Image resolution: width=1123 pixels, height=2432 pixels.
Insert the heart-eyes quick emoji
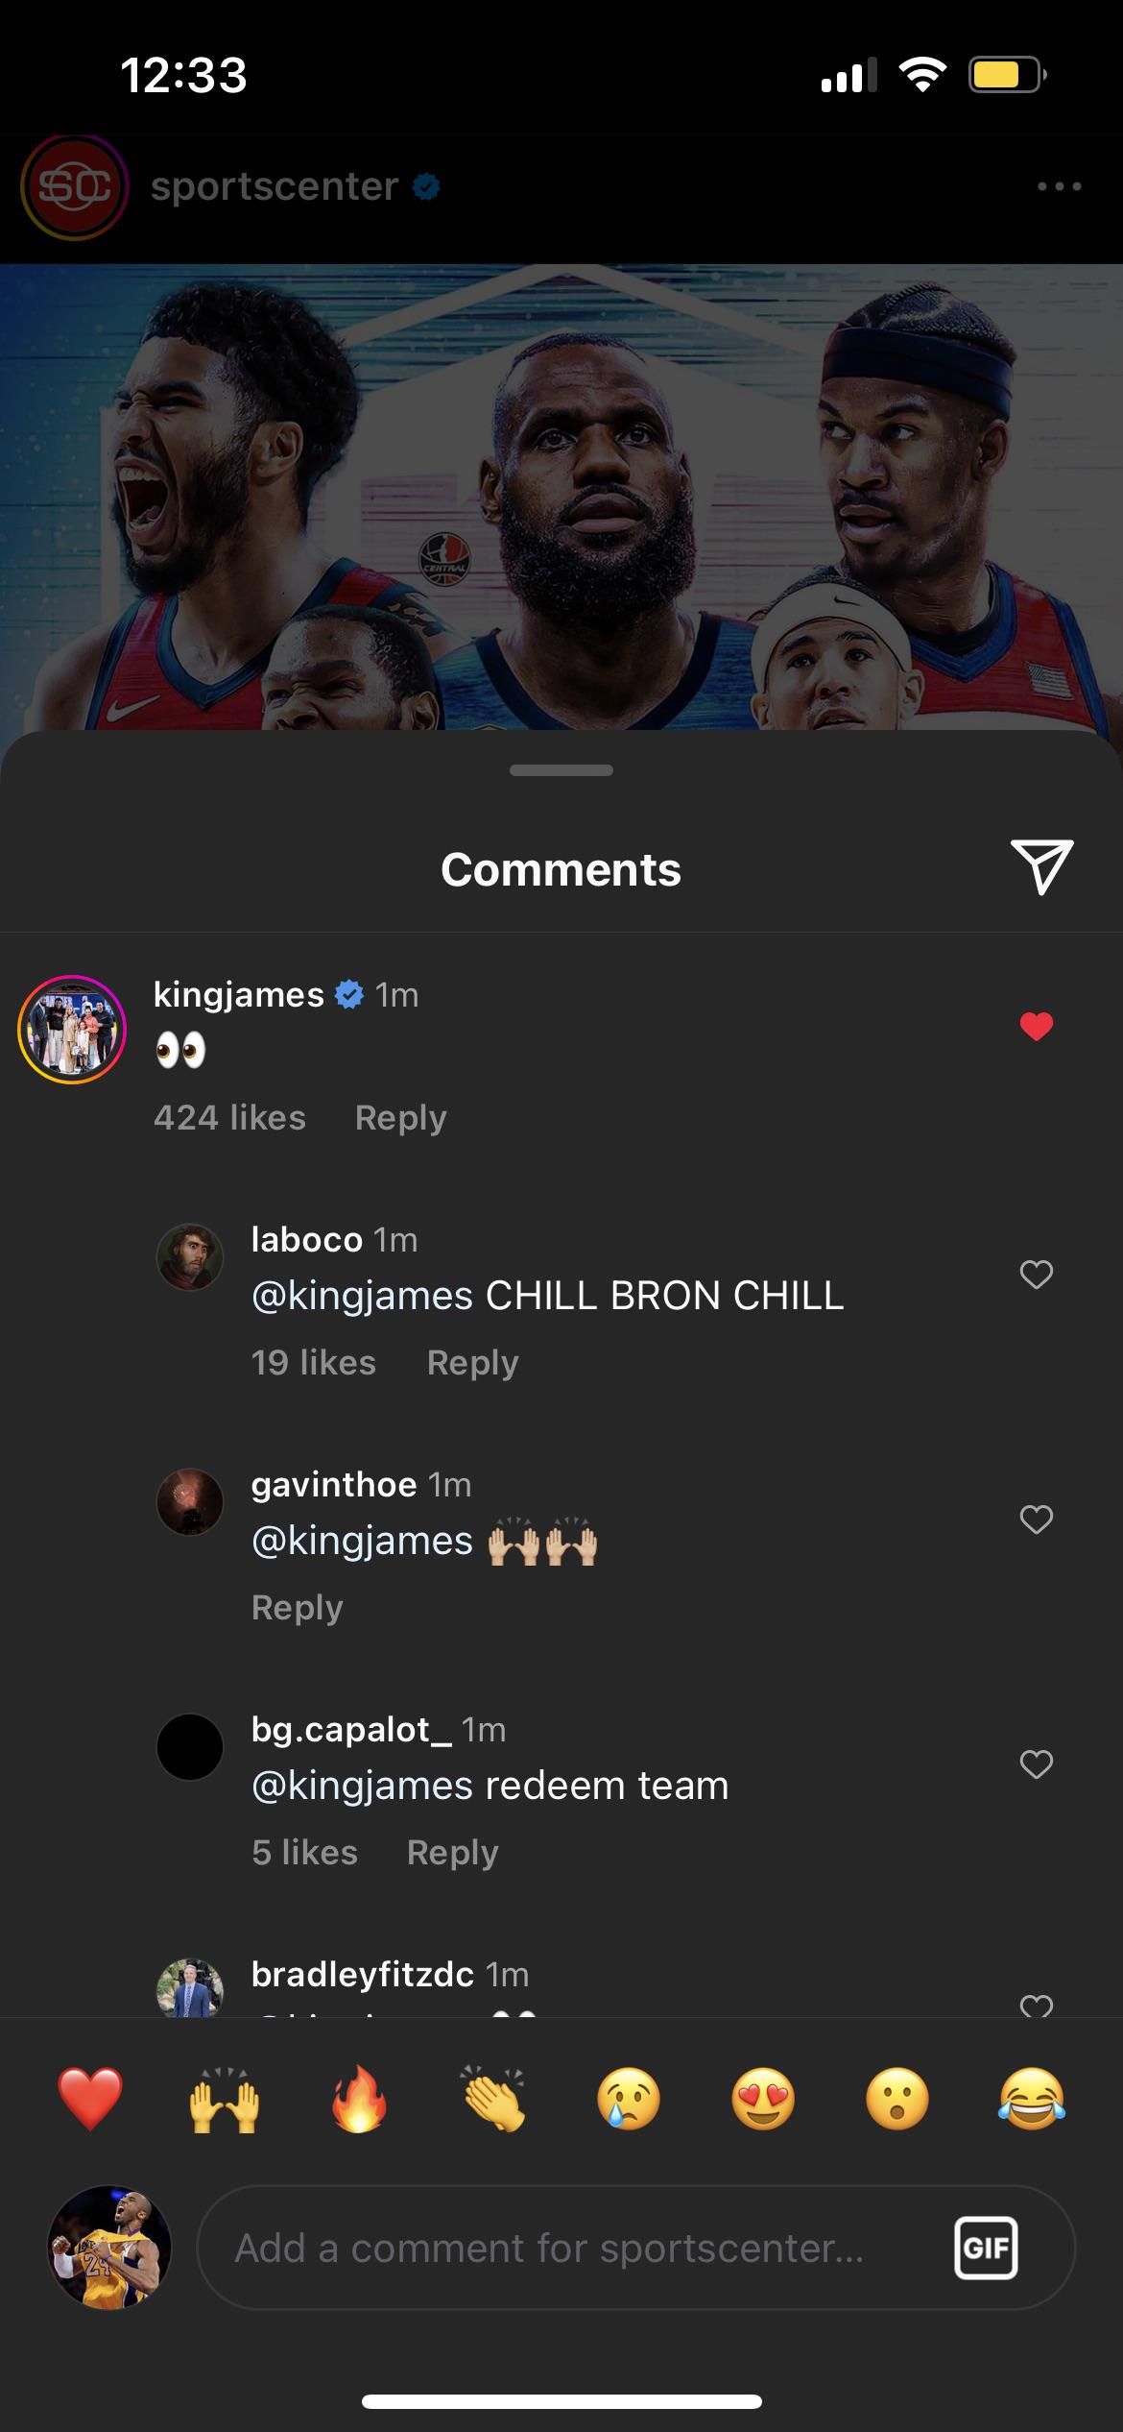pos(763,2099)
